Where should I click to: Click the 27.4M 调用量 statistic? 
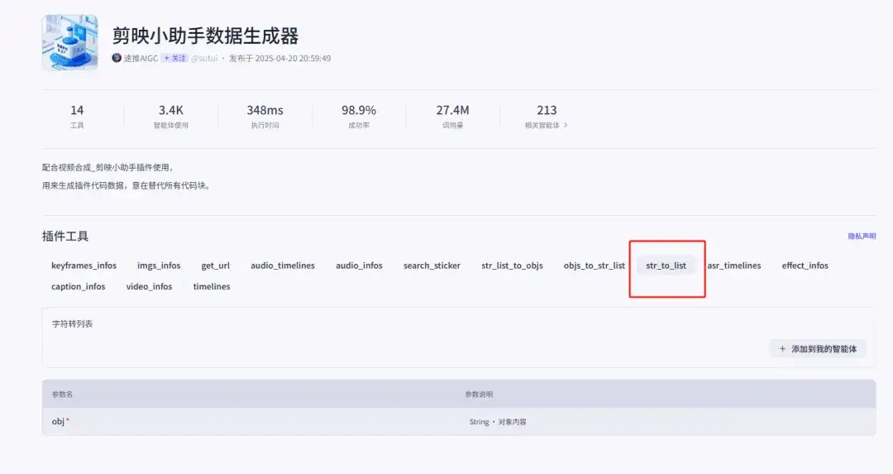click(453, 116)
